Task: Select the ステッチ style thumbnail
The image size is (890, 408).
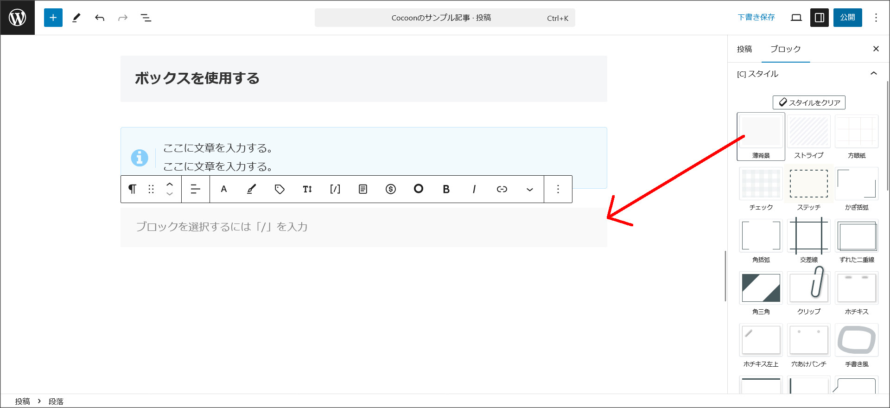Action: 808,184
